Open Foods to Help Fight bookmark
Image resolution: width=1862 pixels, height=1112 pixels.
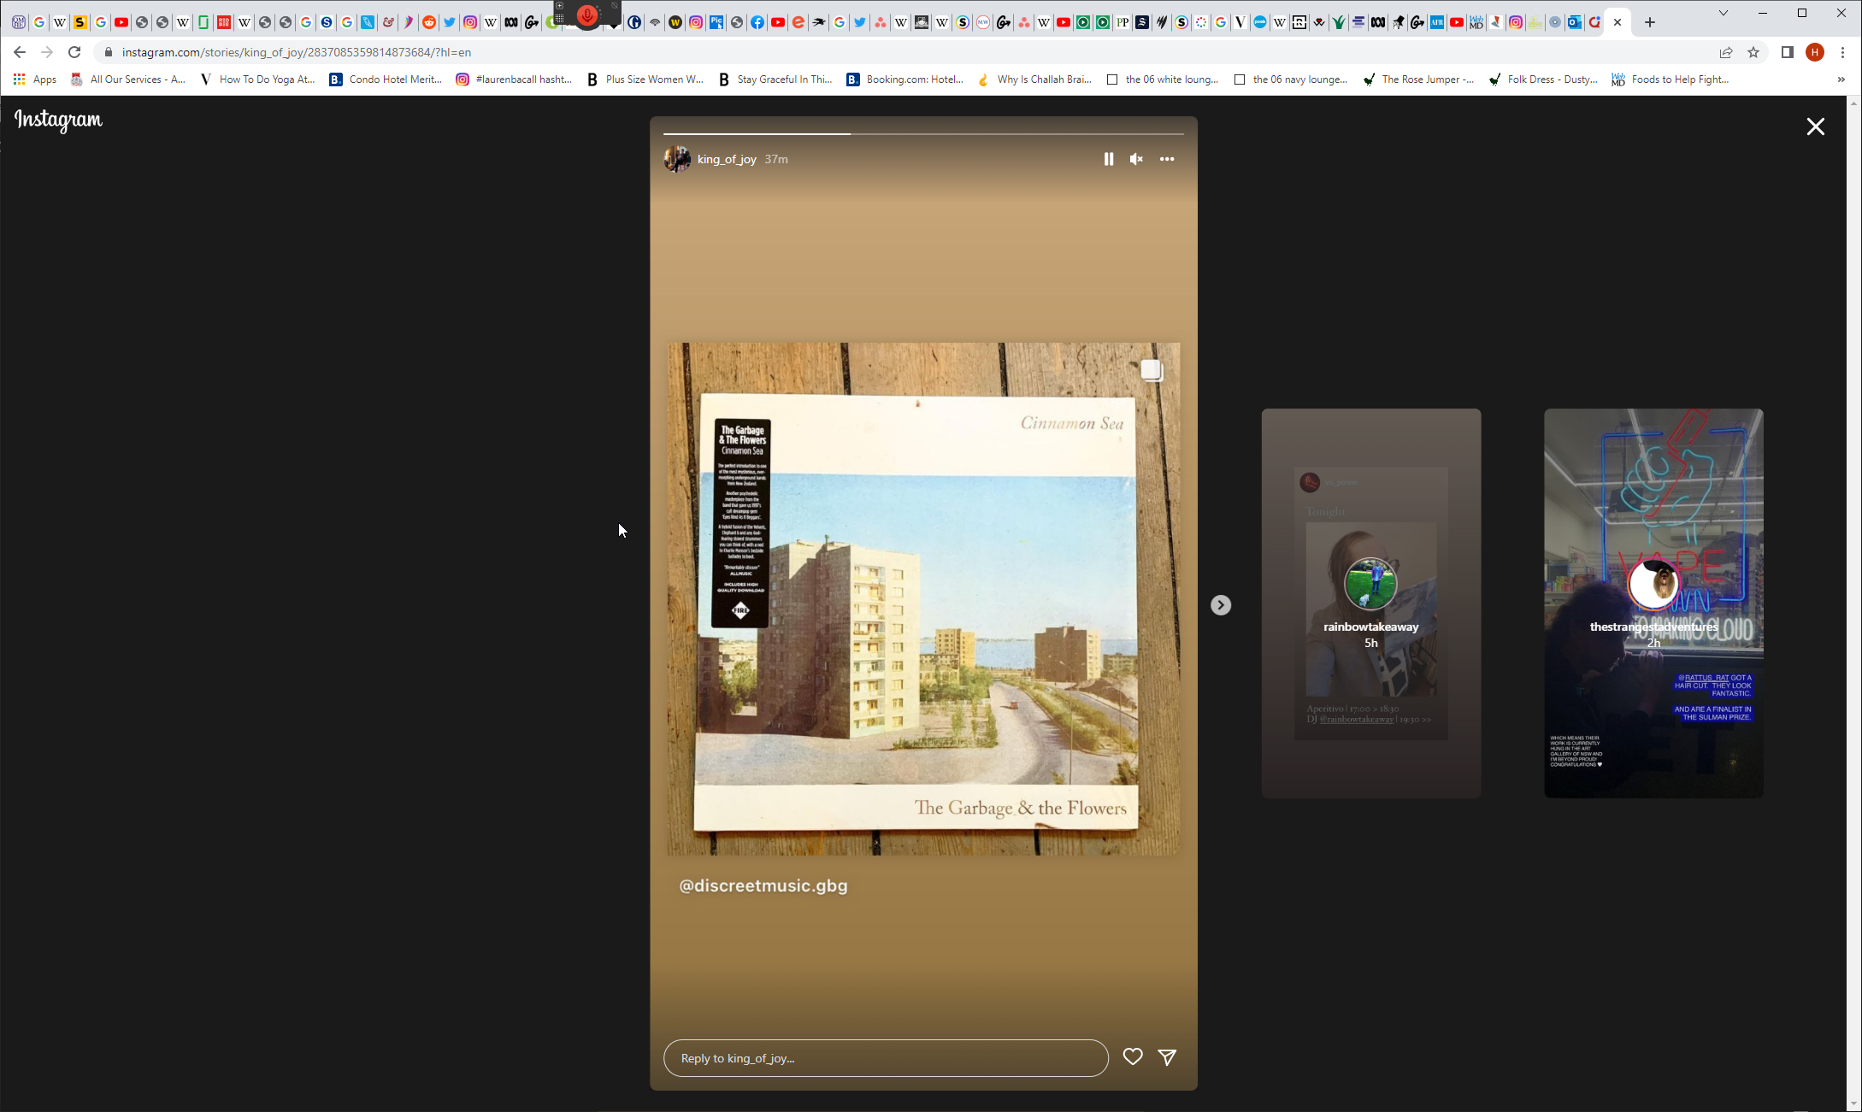tap(1670, 79)
